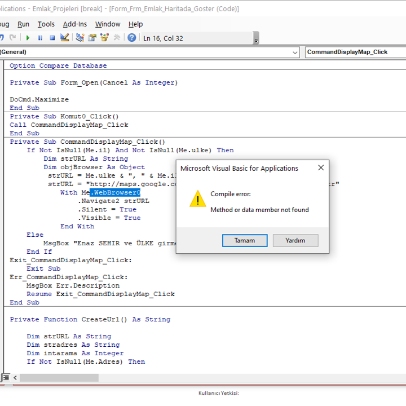Click the CommandDisplayMap_Click procedure combo box
The image size is (406, 406).
(355, 52)
